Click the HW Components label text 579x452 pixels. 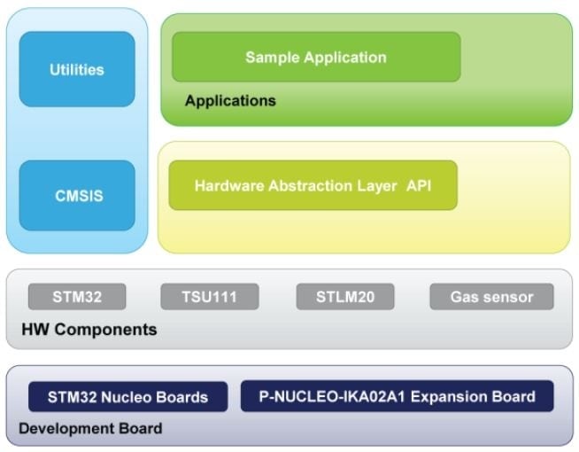[x=89, y=330]
